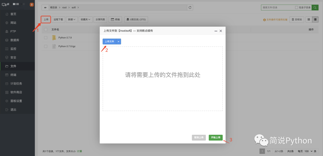Viewport: 323px width, 156px height.
Task: Click the soft breadcrumb segment
Action: click(74, 7)
